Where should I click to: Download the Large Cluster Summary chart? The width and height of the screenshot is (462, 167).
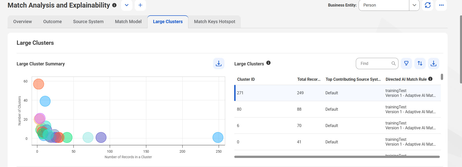219,64
